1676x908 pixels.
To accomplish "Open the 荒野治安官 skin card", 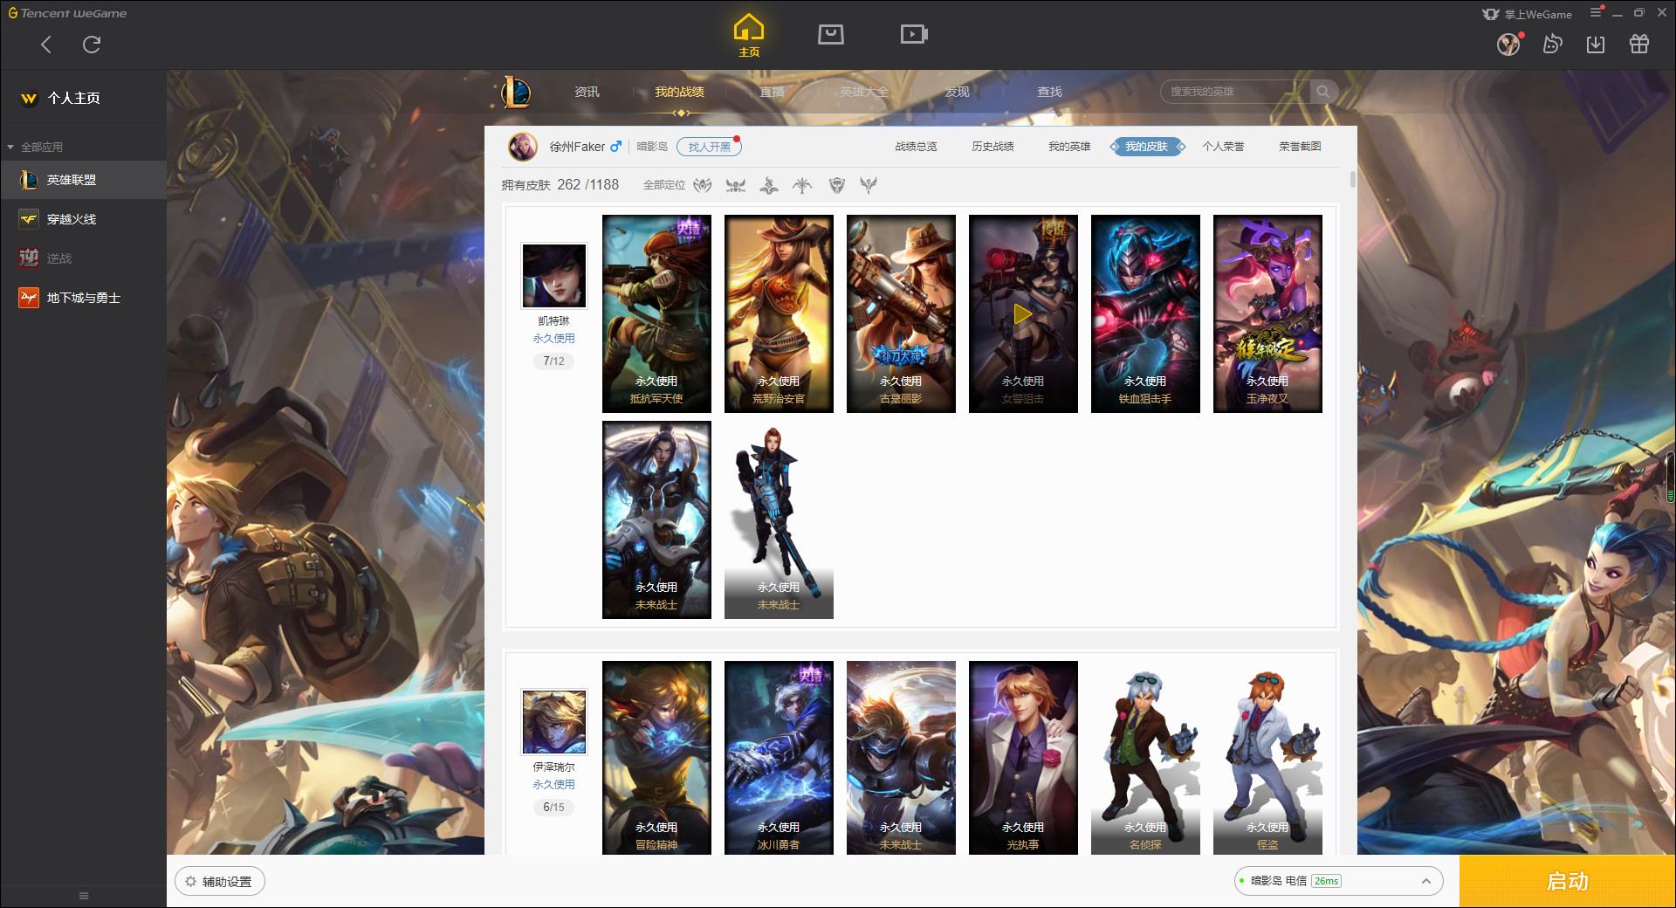I will (779, 313).
